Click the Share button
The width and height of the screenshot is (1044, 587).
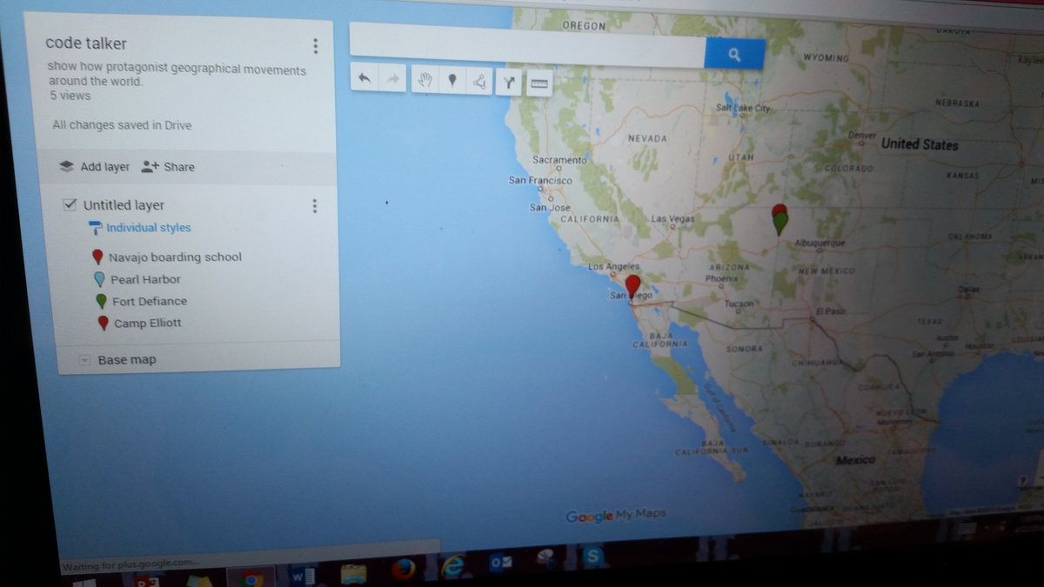(x=168, y=166)
